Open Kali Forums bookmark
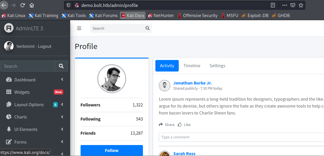This screenshot has width=324, height=156. click(103, 16)
